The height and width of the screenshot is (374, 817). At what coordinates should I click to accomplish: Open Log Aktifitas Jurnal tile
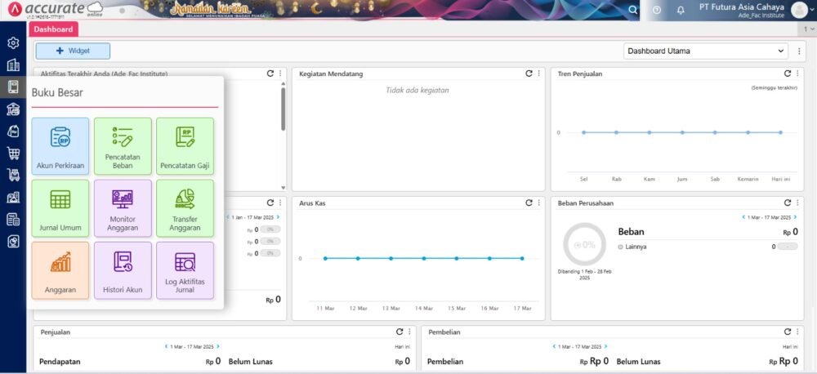pos(185,270)
